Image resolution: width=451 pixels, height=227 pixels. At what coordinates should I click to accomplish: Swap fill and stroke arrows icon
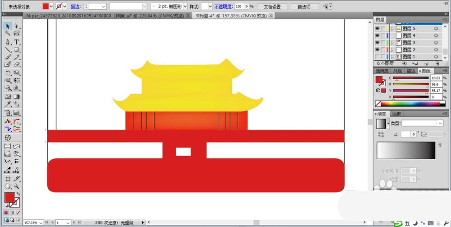point(18,194)
